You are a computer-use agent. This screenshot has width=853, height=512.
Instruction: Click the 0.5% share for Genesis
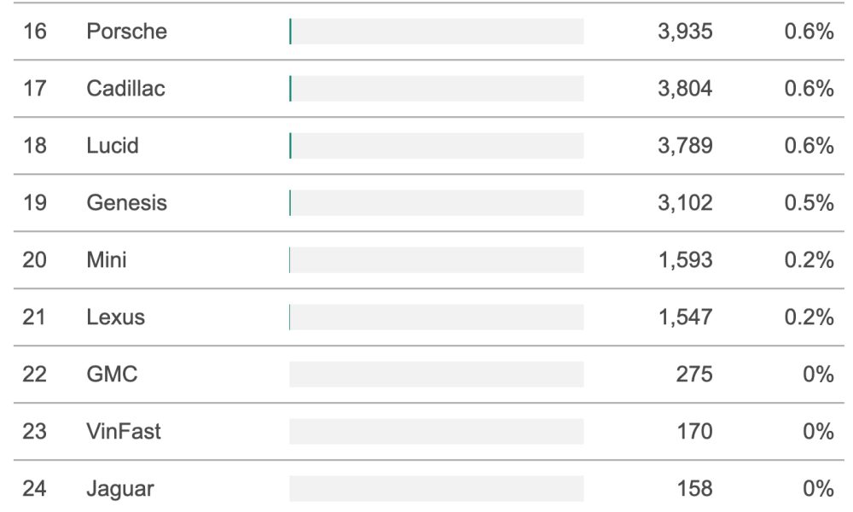coord(809,203)
